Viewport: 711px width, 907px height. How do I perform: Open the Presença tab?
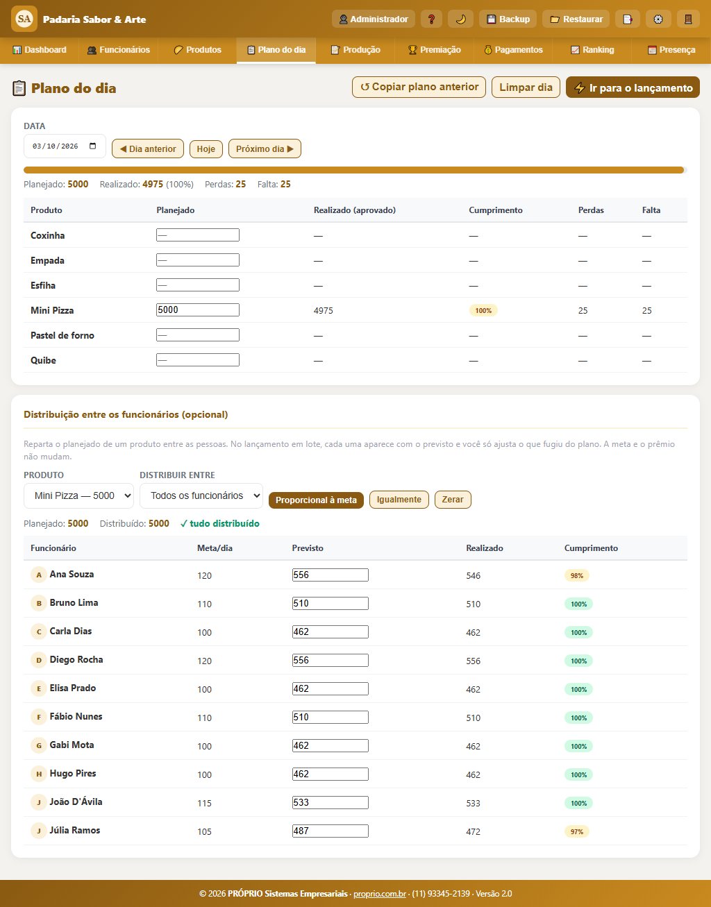point(671,50)
